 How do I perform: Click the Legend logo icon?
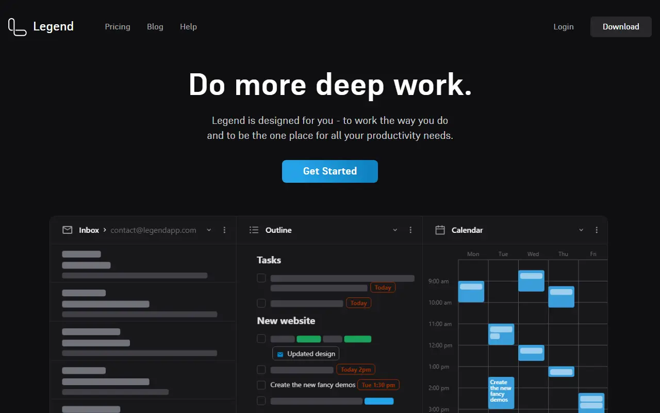click(x=17, y=27)
